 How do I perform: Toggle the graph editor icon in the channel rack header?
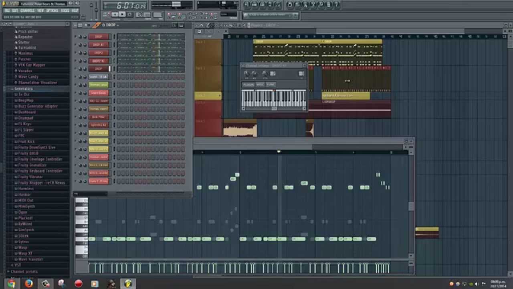coord(174,25)
